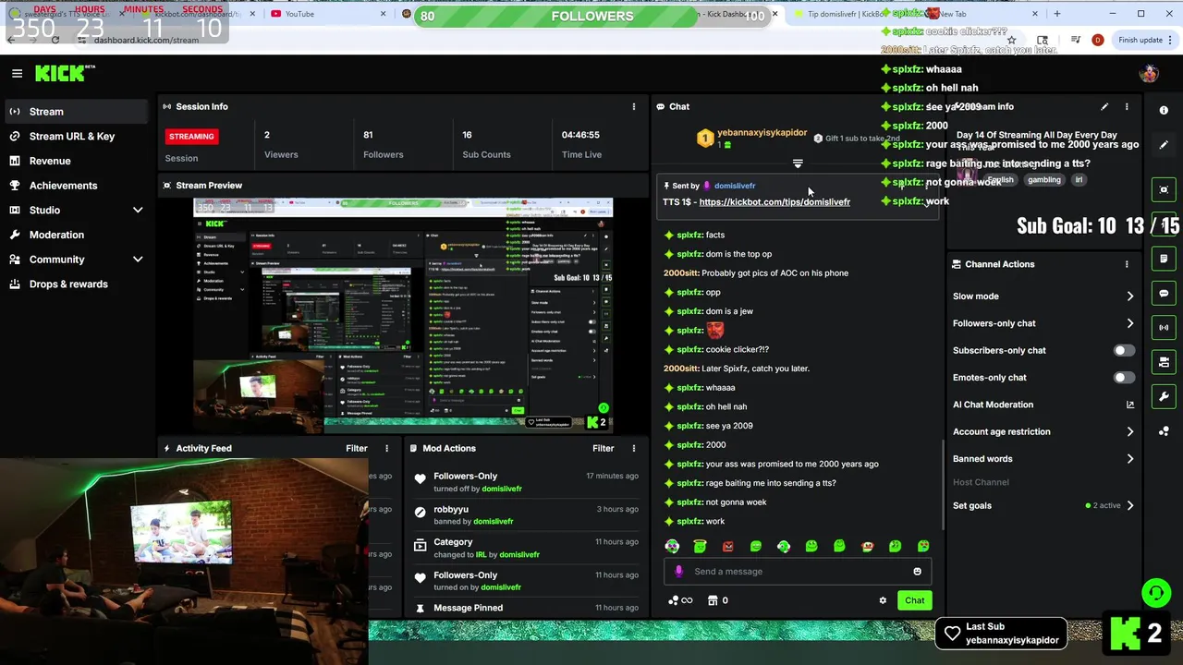This screenshot has height=665, width=1183.
Task: Toggle the channel actions icon in right sidebar
Action: tap(1164, 361)
